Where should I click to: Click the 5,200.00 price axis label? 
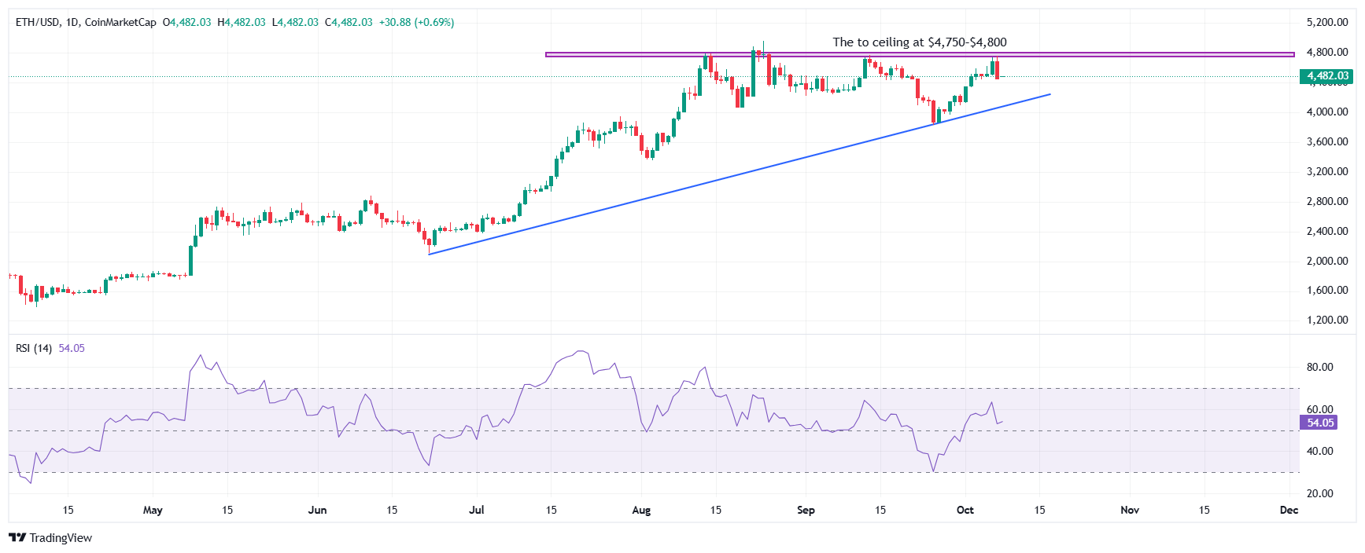pos(1327,22)
